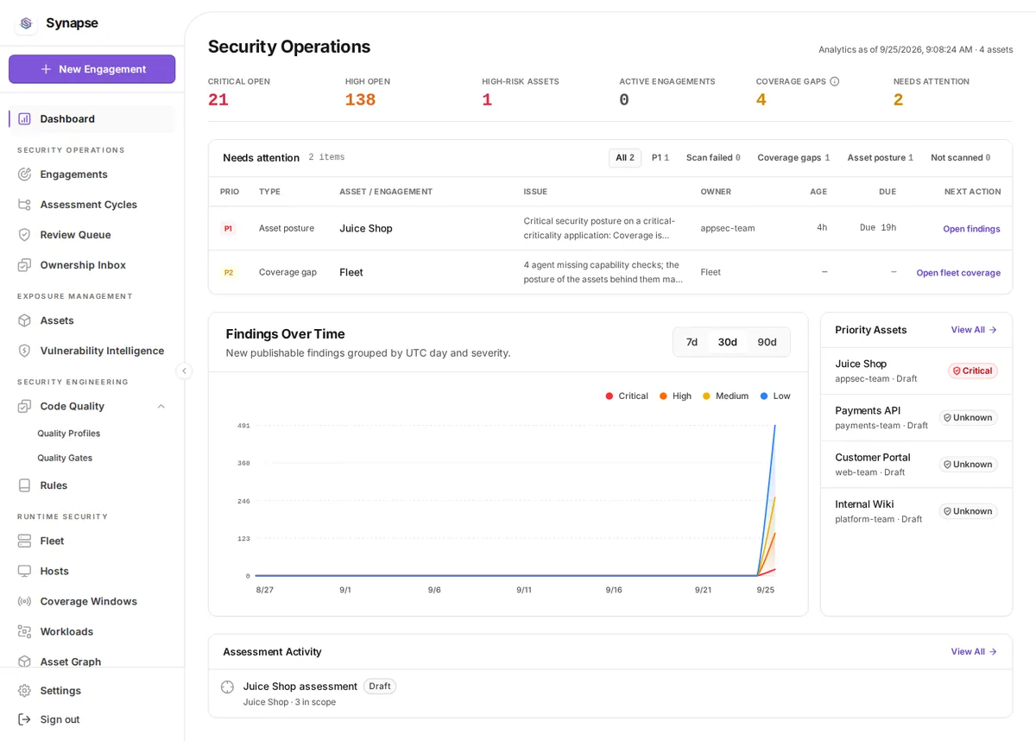Click the Active Engagements count 0
This screenshot has width=1036, height=741.
(x=624, y=100)
